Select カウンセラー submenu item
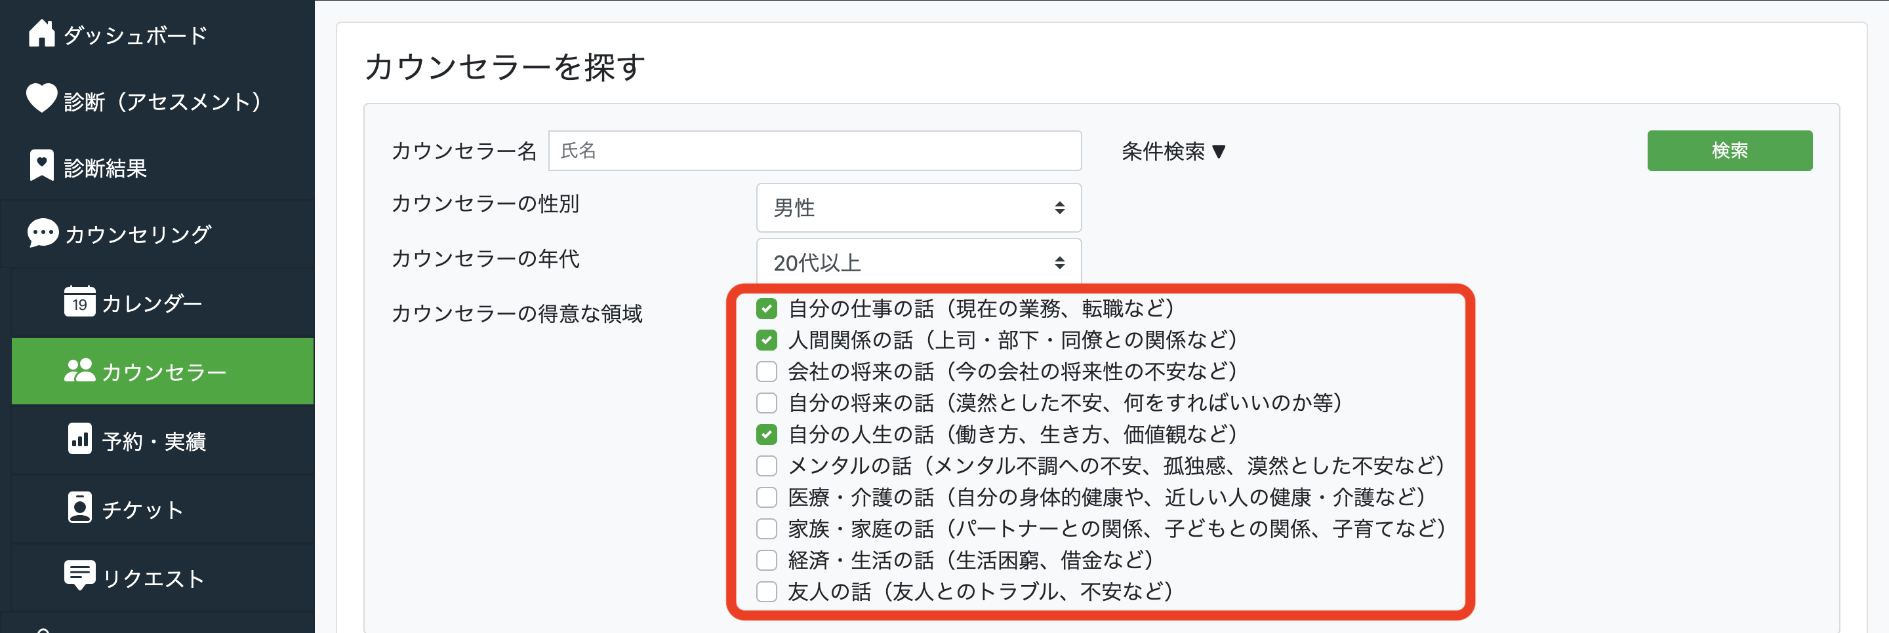Screen dimensions: 1889x633 coord(163,372)
